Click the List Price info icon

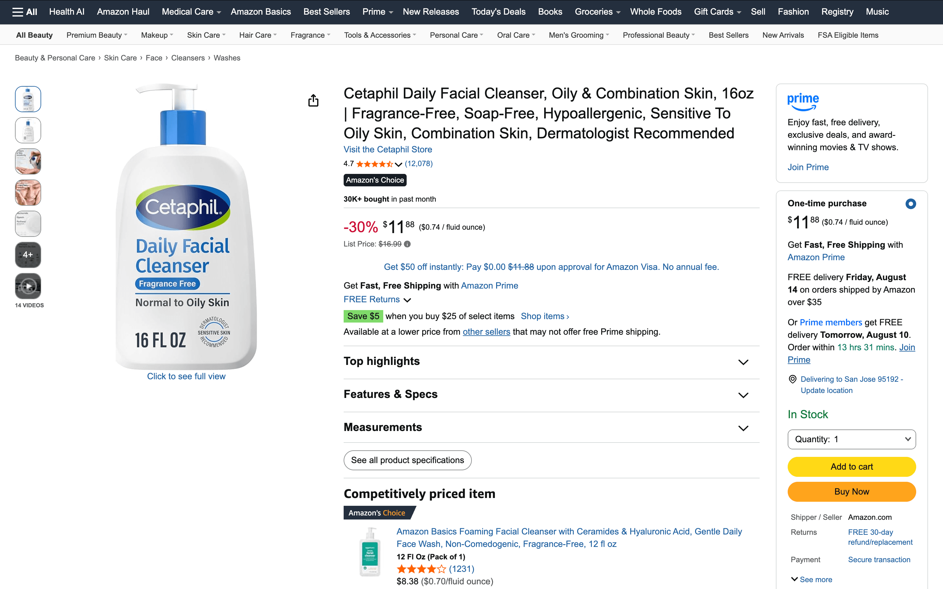(407, 244)
